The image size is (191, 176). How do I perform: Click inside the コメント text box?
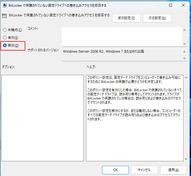(x=122, y=37)
